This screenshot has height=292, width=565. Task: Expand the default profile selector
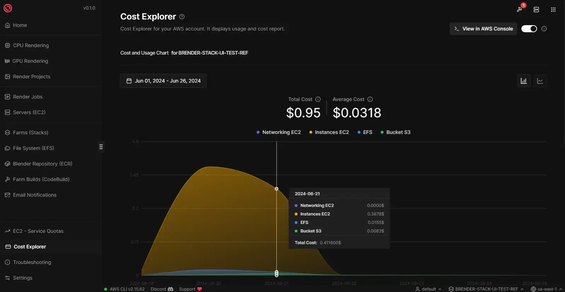(429, 289)
